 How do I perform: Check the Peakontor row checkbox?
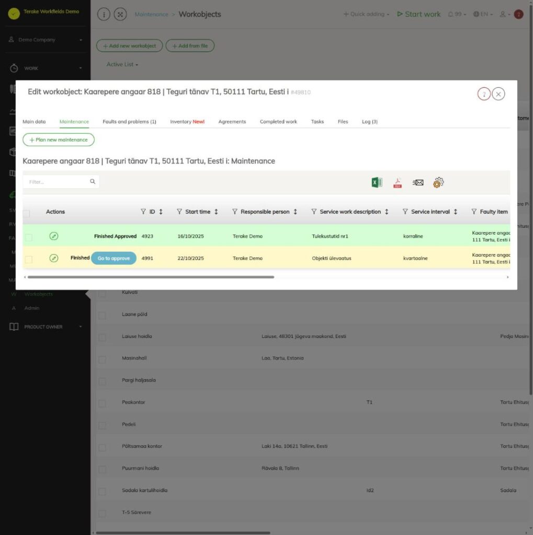click(102, 404)
